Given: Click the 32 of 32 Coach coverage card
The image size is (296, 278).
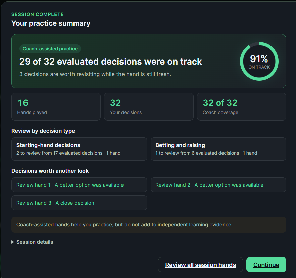Looking at the screenshot, I should 242,107.
